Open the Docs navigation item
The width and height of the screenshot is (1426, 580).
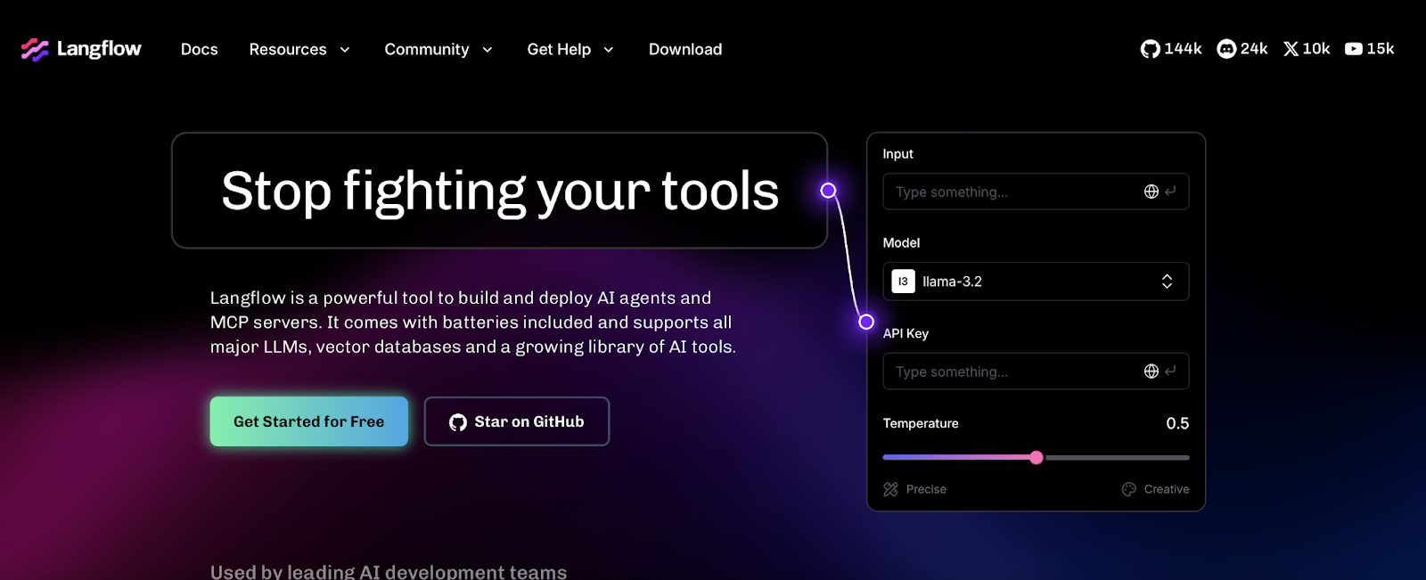[x=200, y=50]
